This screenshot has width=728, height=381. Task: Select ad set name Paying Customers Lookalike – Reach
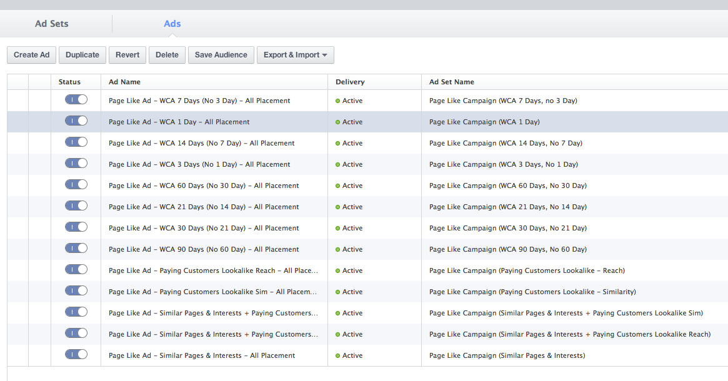tap(527, 270)
